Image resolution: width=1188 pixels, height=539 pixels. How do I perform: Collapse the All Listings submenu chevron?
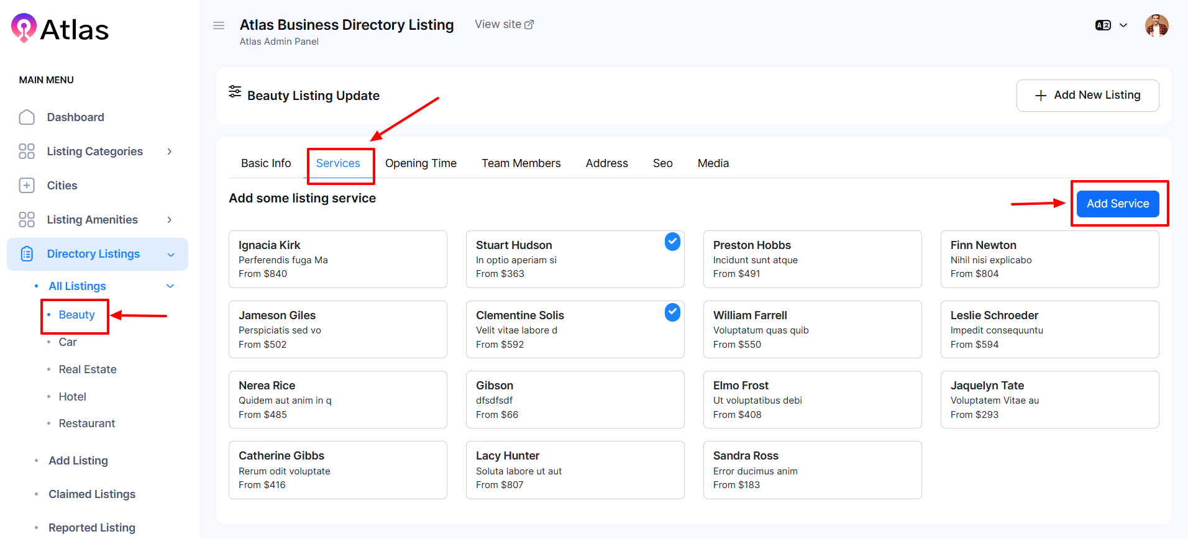(170, 286)
